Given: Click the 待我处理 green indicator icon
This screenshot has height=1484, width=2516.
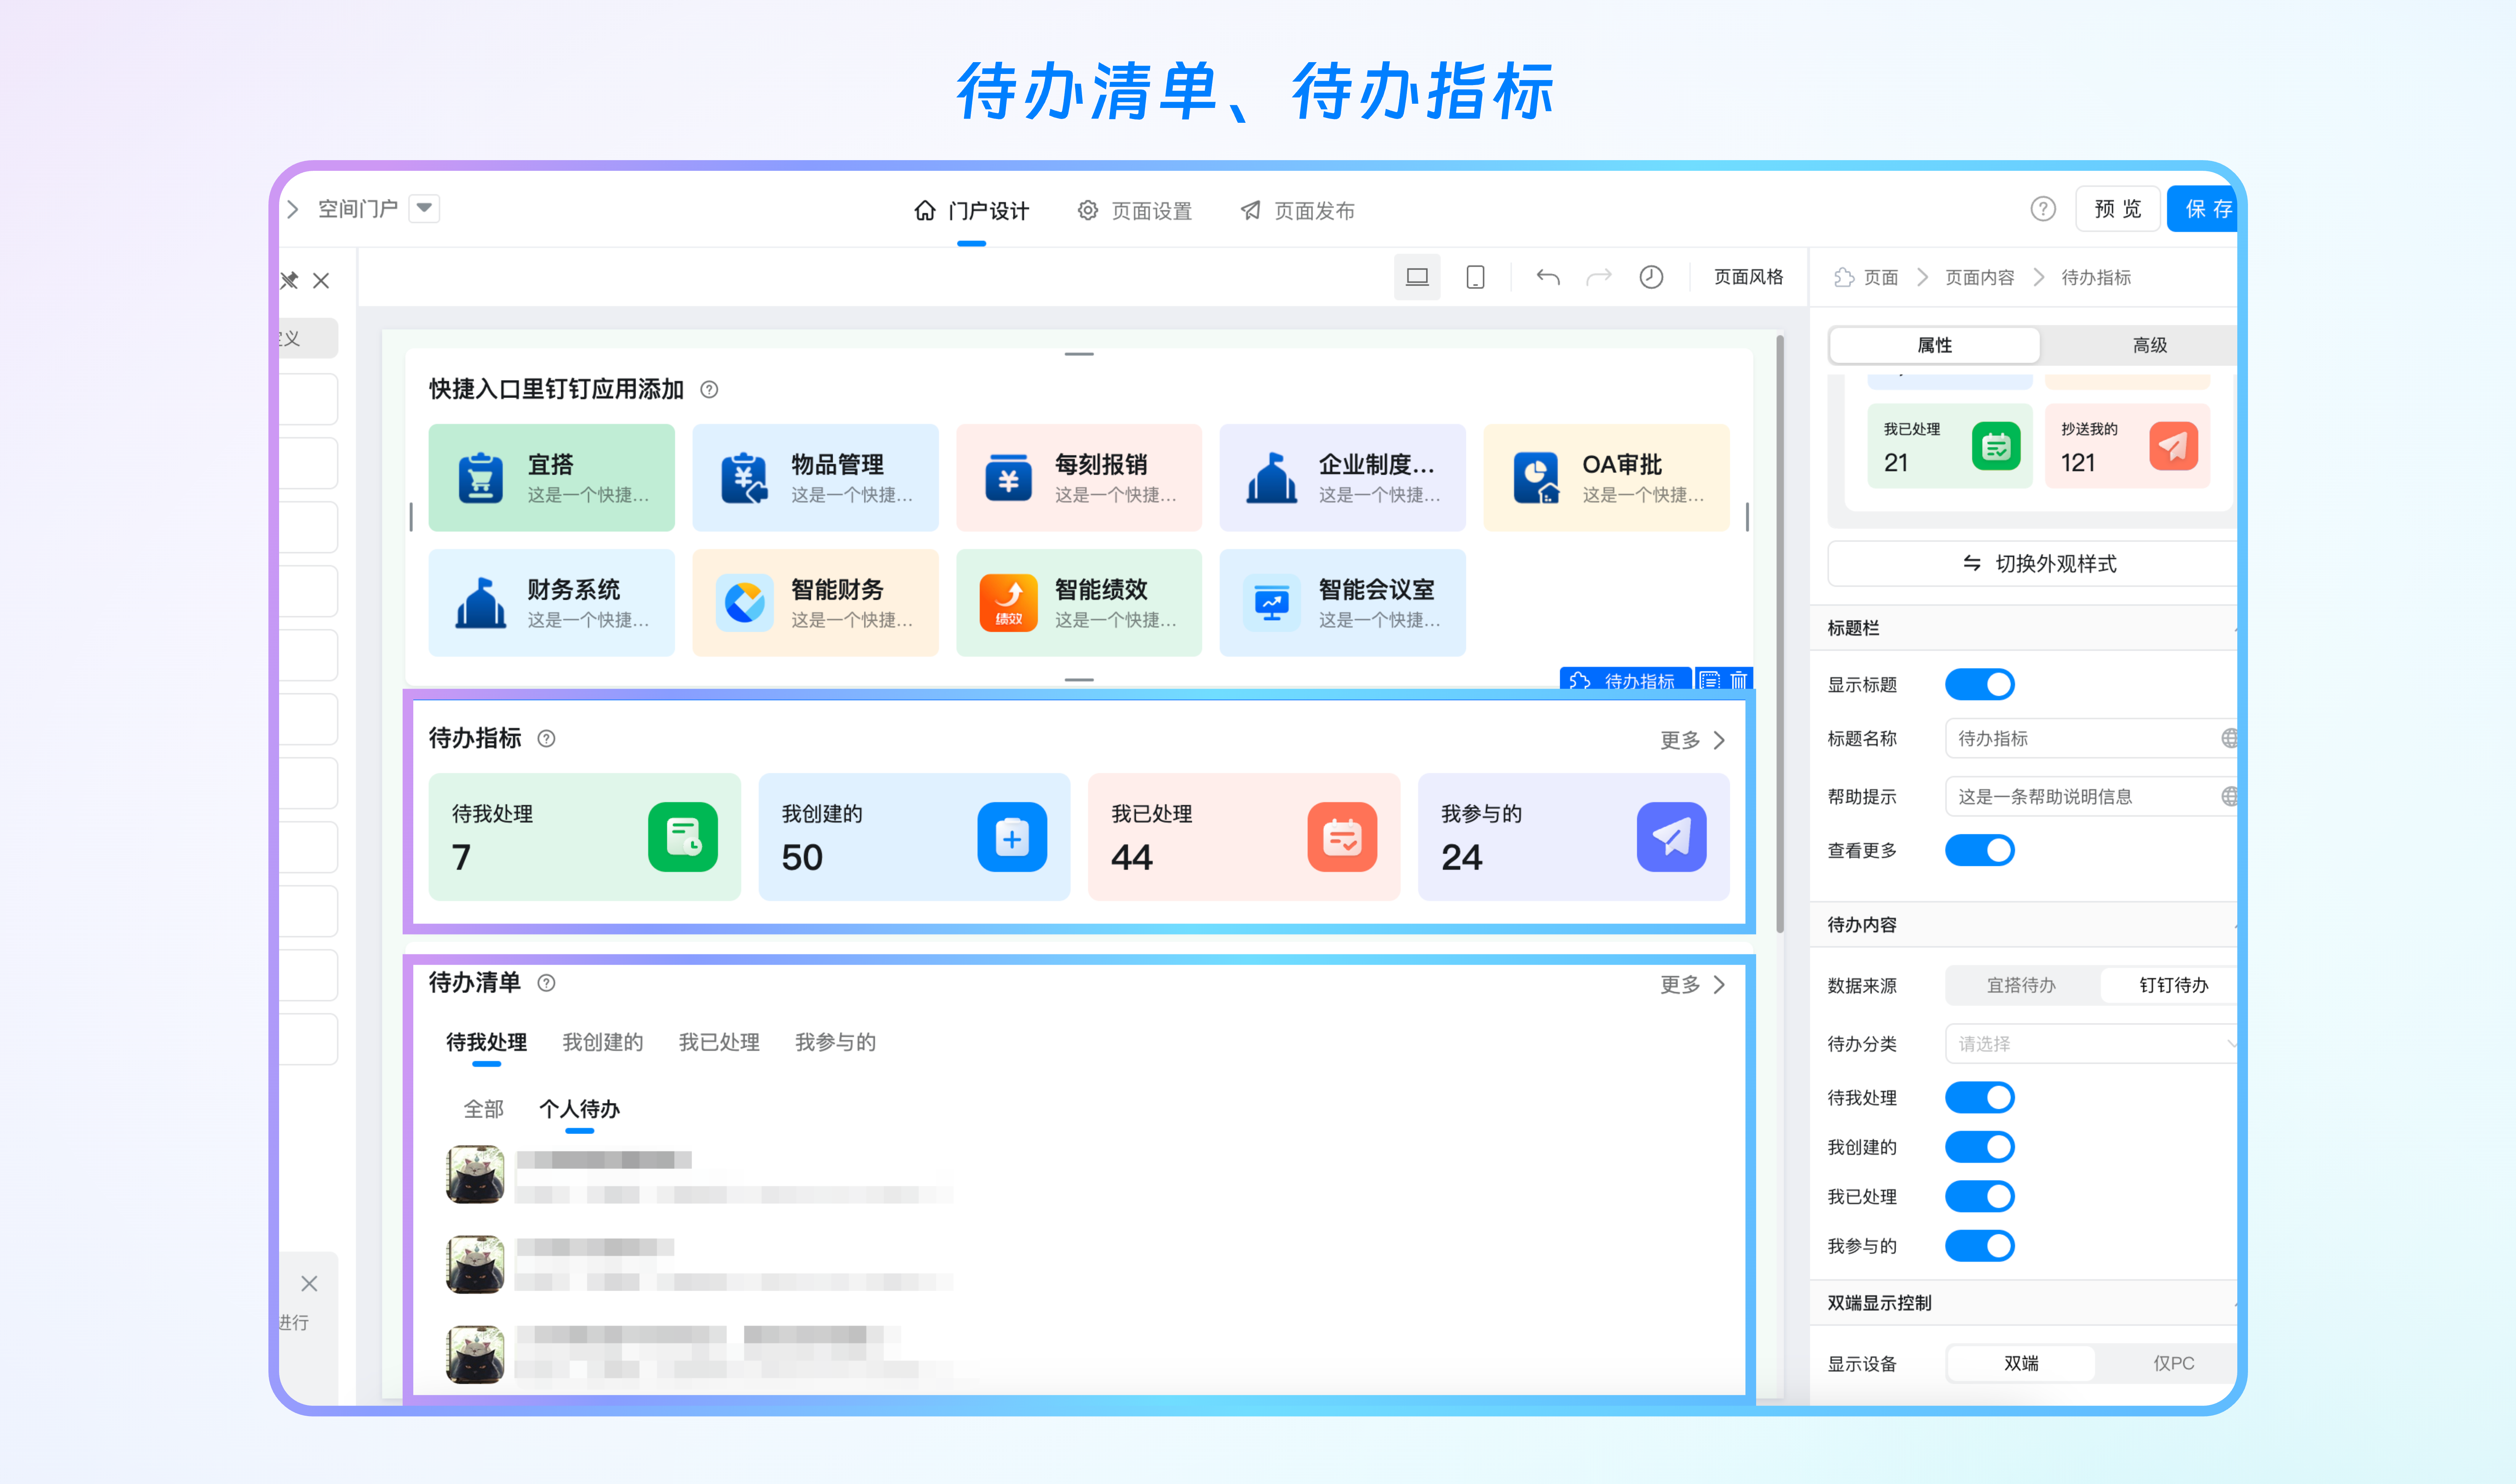Looking at the screenshot, I should pos(683,837).
